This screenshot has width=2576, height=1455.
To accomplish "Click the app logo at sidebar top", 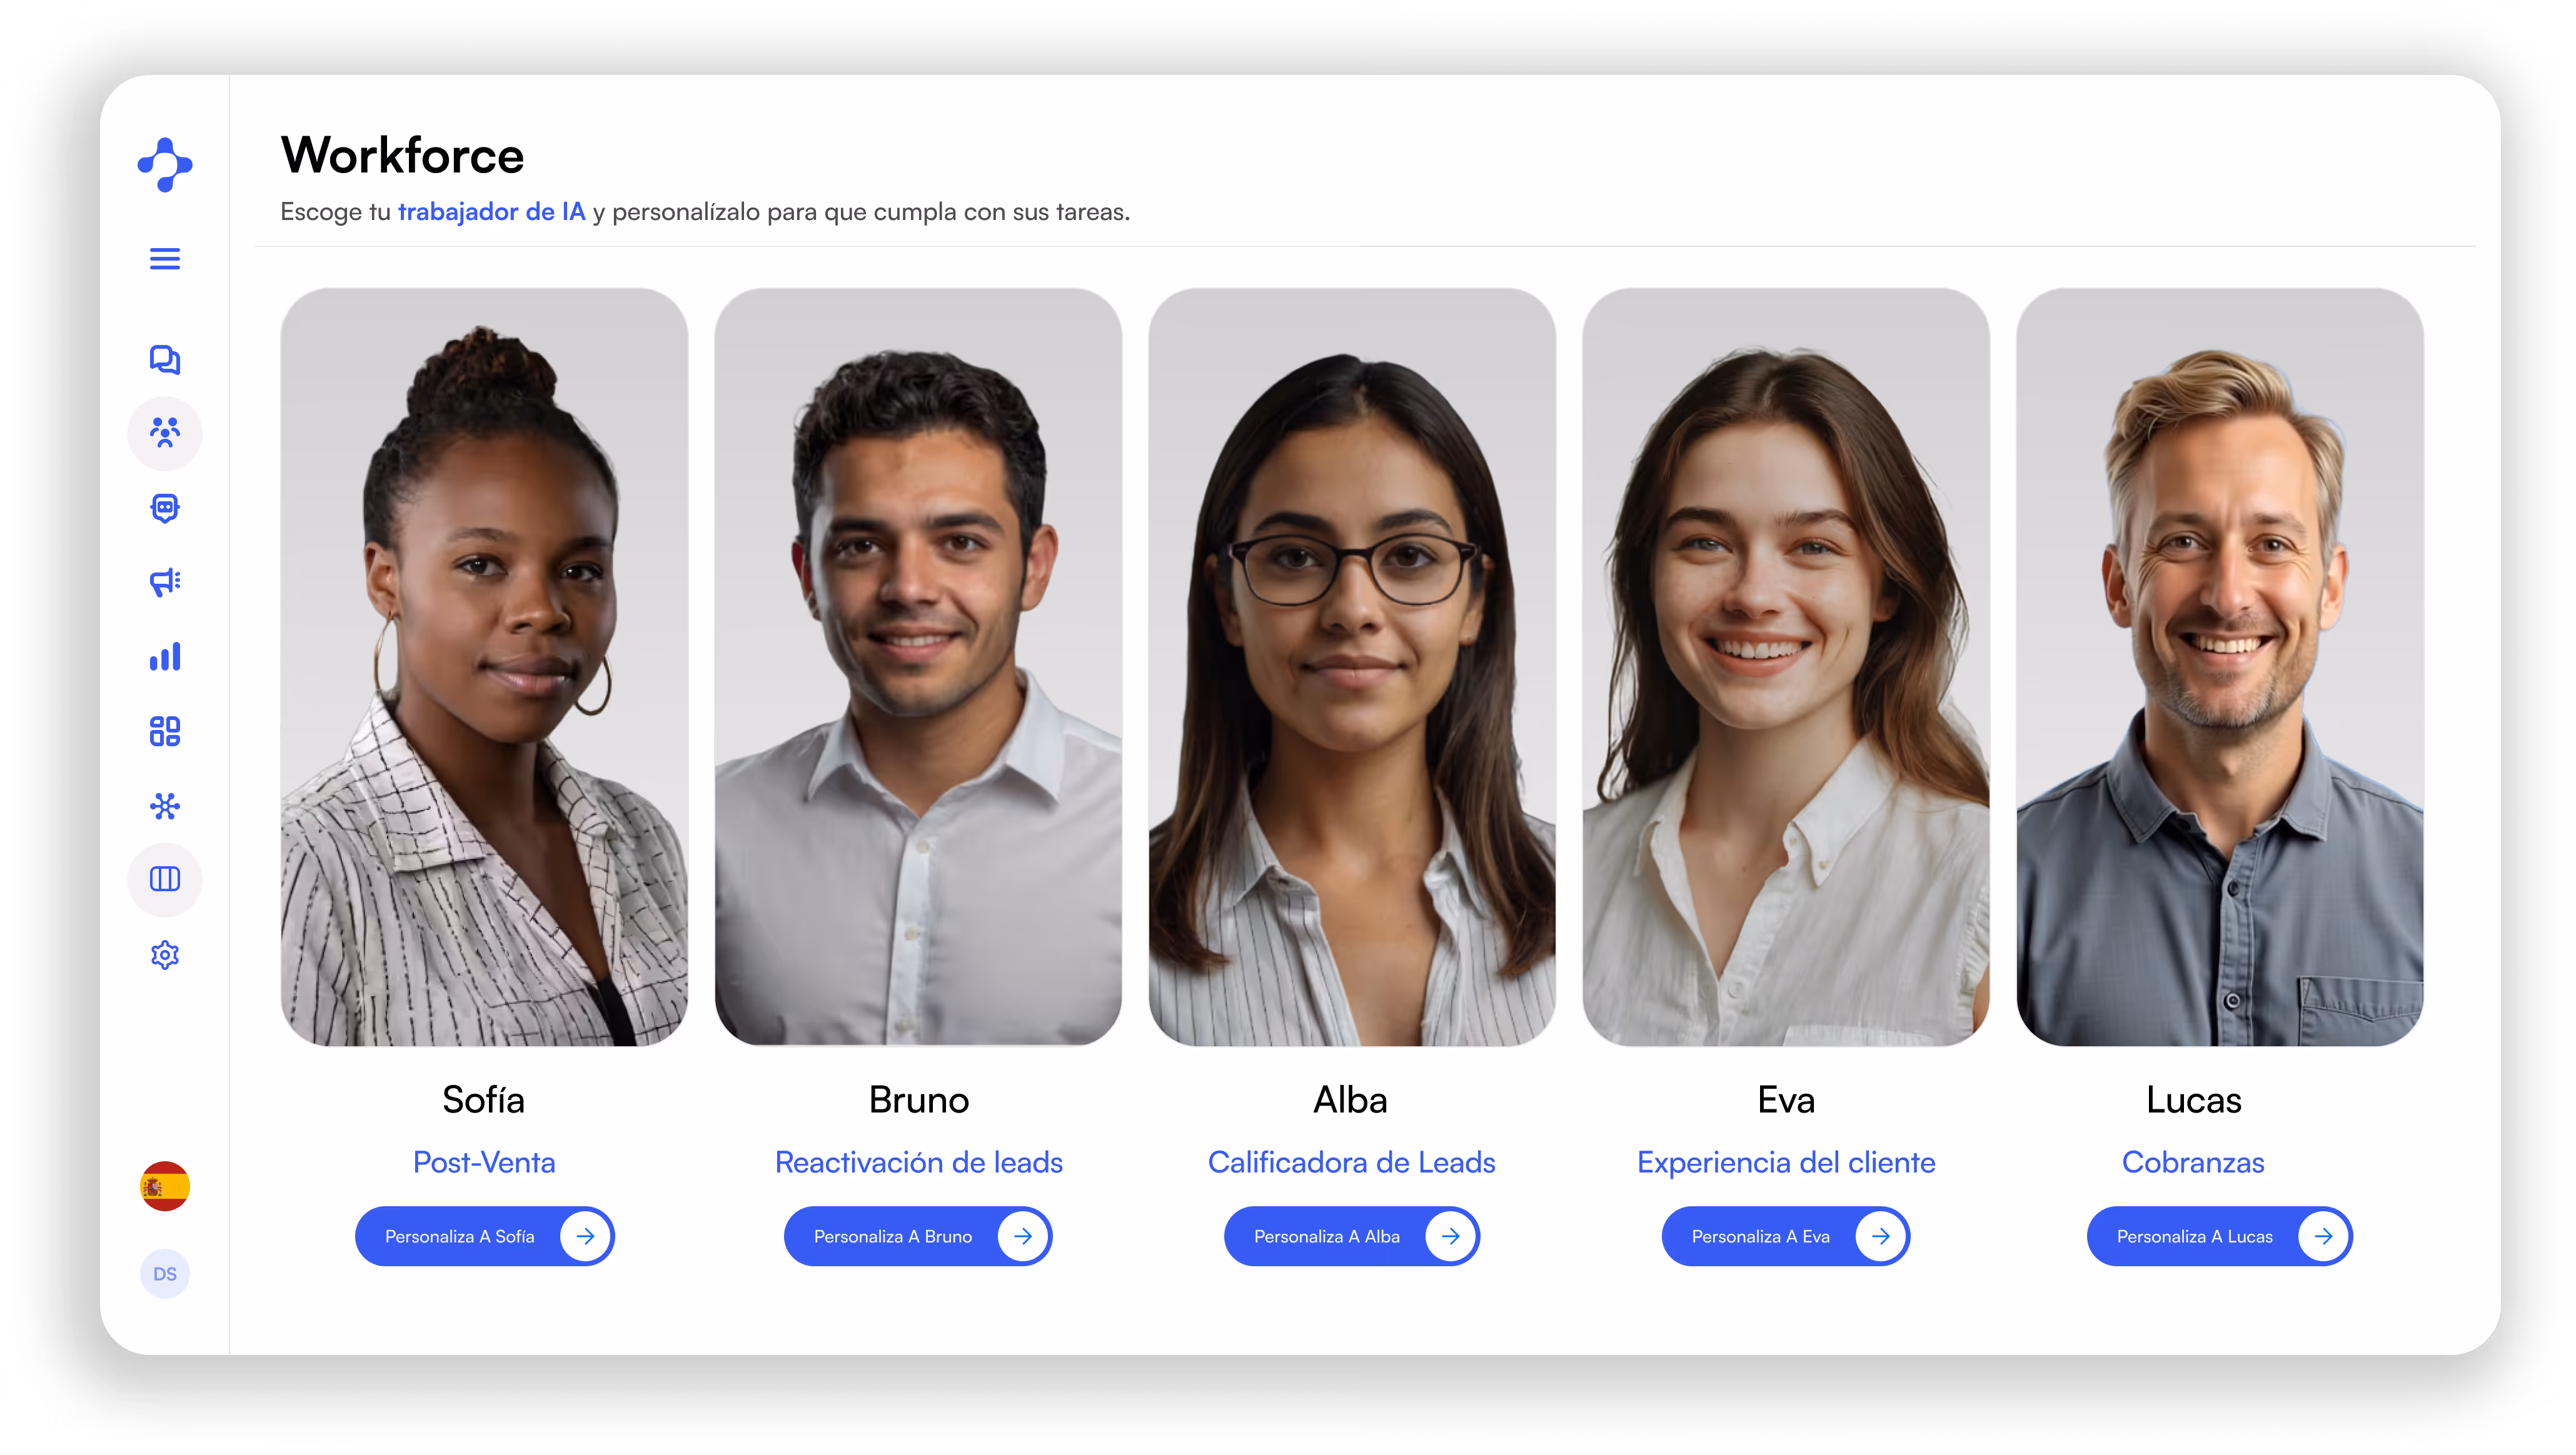I will click(165, 165).
